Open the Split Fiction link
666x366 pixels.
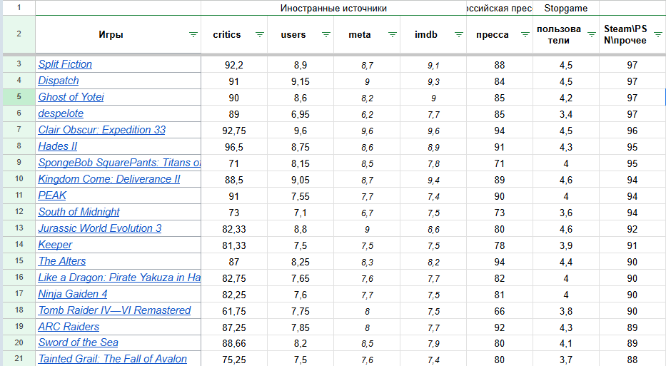(x=65, y=64)
